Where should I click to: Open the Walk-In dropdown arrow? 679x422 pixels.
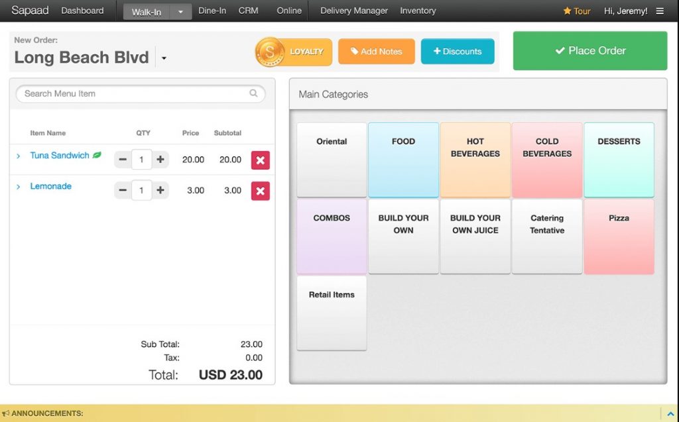click(x=180, y=12)
